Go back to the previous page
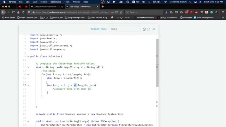 click(3, 12)
